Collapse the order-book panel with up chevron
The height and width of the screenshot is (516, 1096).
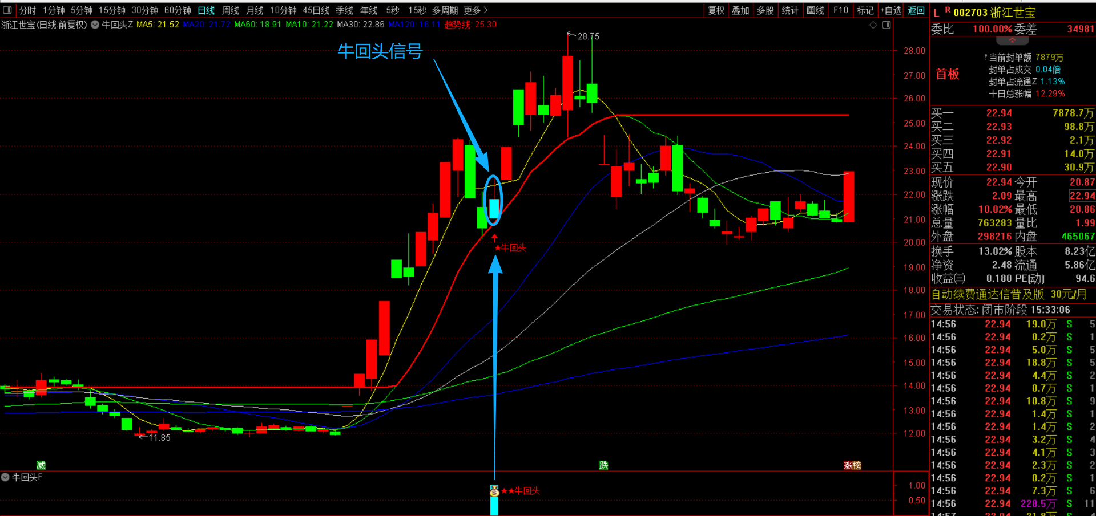coord(1012,40)
